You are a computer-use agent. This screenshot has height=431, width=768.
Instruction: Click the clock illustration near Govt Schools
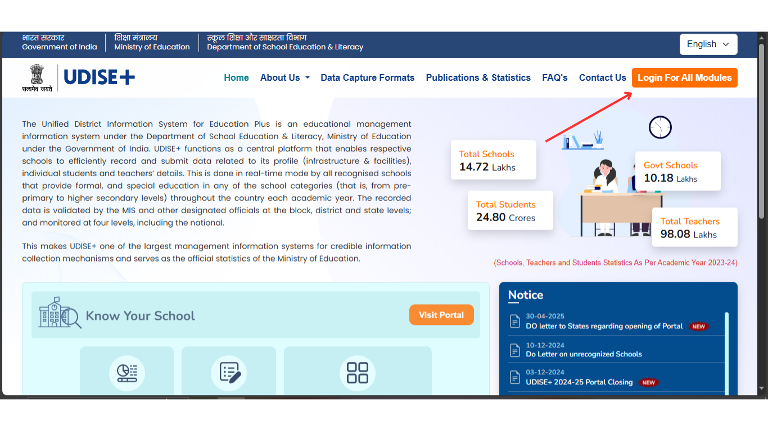pyautogui.click(x=660, y=127)
